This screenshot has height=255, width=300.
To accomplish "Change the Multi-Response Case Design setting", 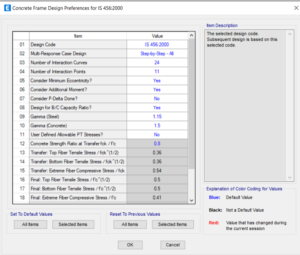I will pyautogui.click(x=157, y=54).
